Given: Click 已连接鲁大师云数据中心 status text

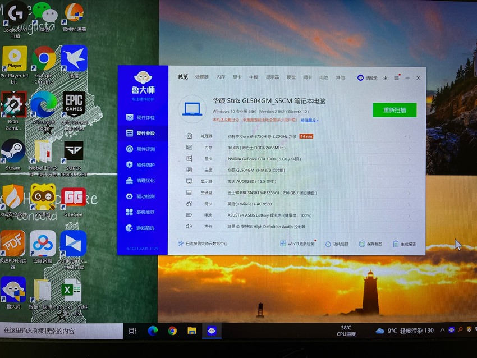Looking at the screenshot, I should coord(203,244).
